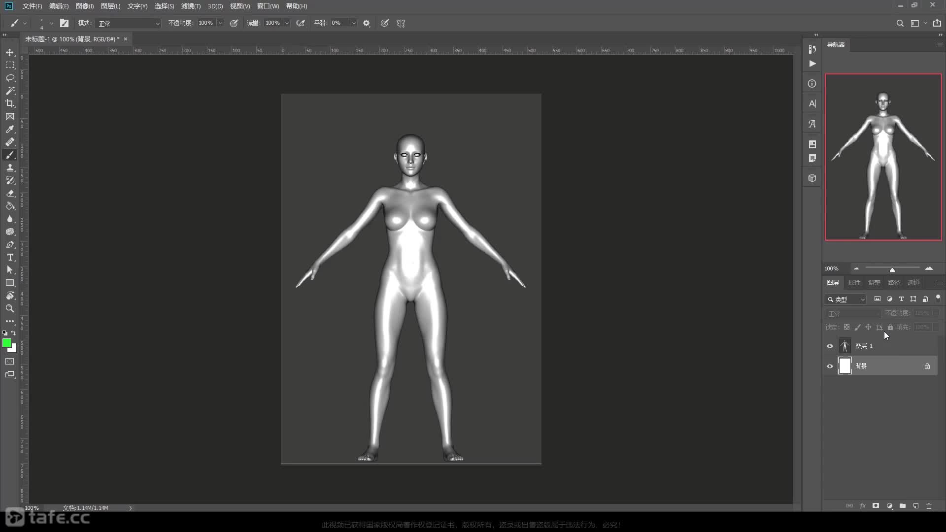Viewport: 946px width, 532px height.
Task: Select the Healing Brush tool
Action: pyautogui.click(x=10, y=142)
